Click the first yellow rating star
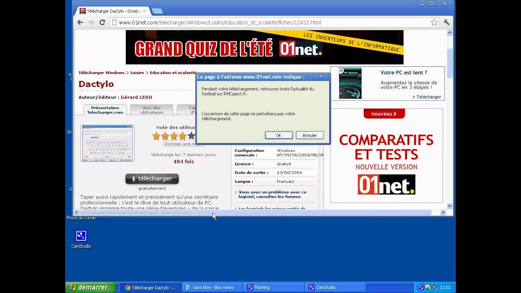Screen dimensions: 521x293 point(156,136)
